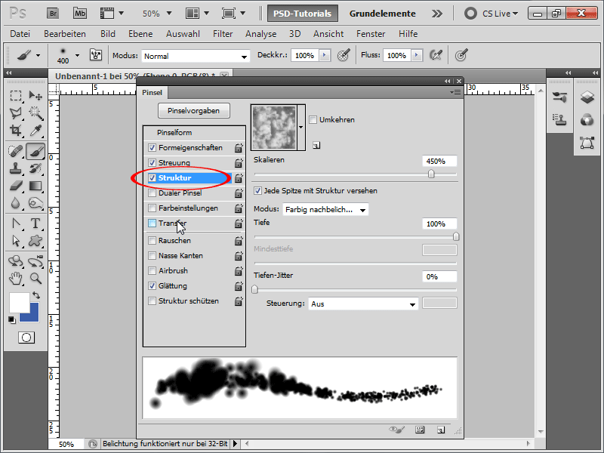This screenshot has height=453, width=604.
Task: Open the Layers panel icon
Action: 587,97
